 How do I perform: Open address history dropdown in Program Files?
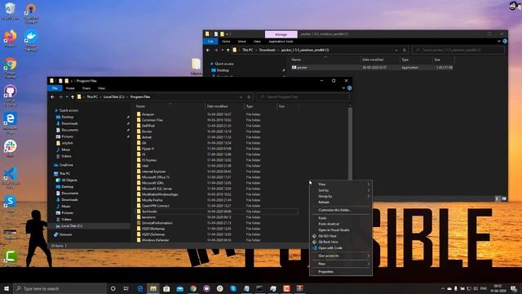coord(241,97)
